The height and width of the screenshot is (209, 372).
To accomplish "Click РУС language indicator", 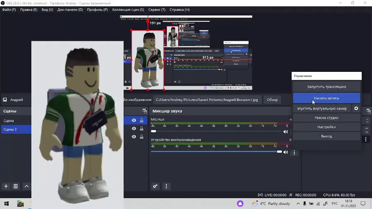I will click(334, 204).
